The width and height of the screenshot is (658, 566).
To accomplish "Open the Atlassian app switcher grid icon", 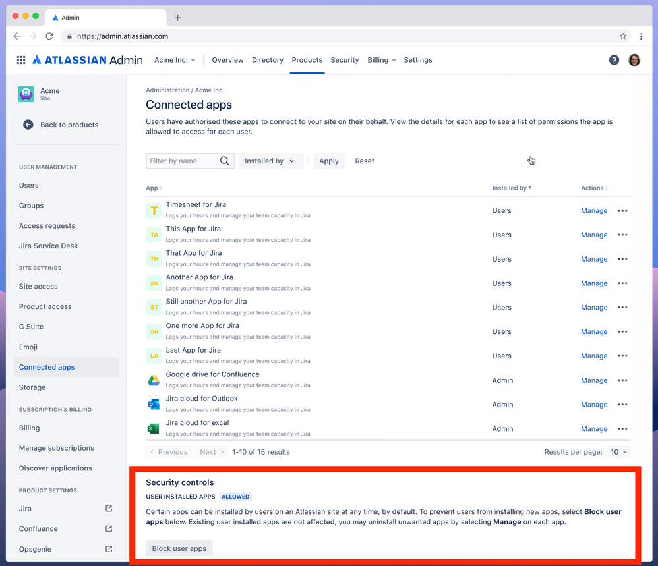I will tap(20, 59).
